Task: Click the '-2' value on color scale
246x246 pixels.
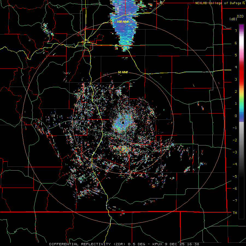Action: (235, 140)
